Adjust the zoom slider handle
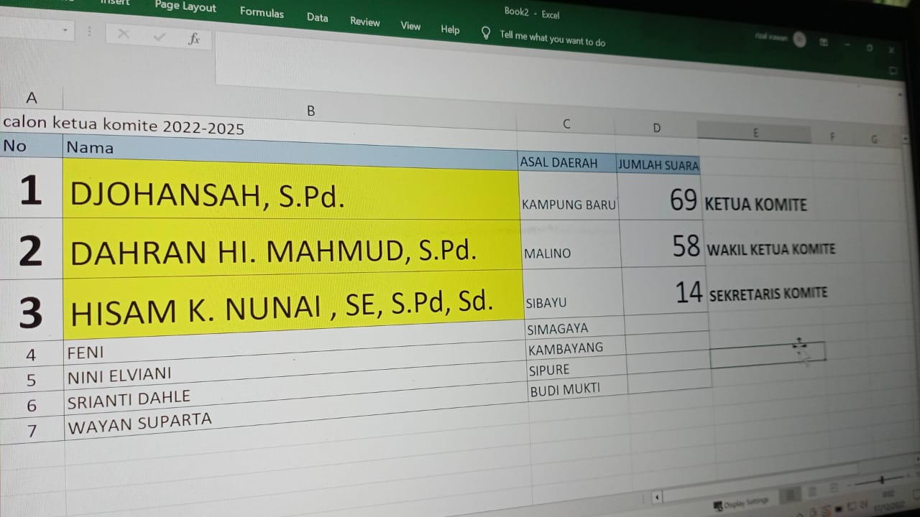The image size is (920, 517). (881, 480)
